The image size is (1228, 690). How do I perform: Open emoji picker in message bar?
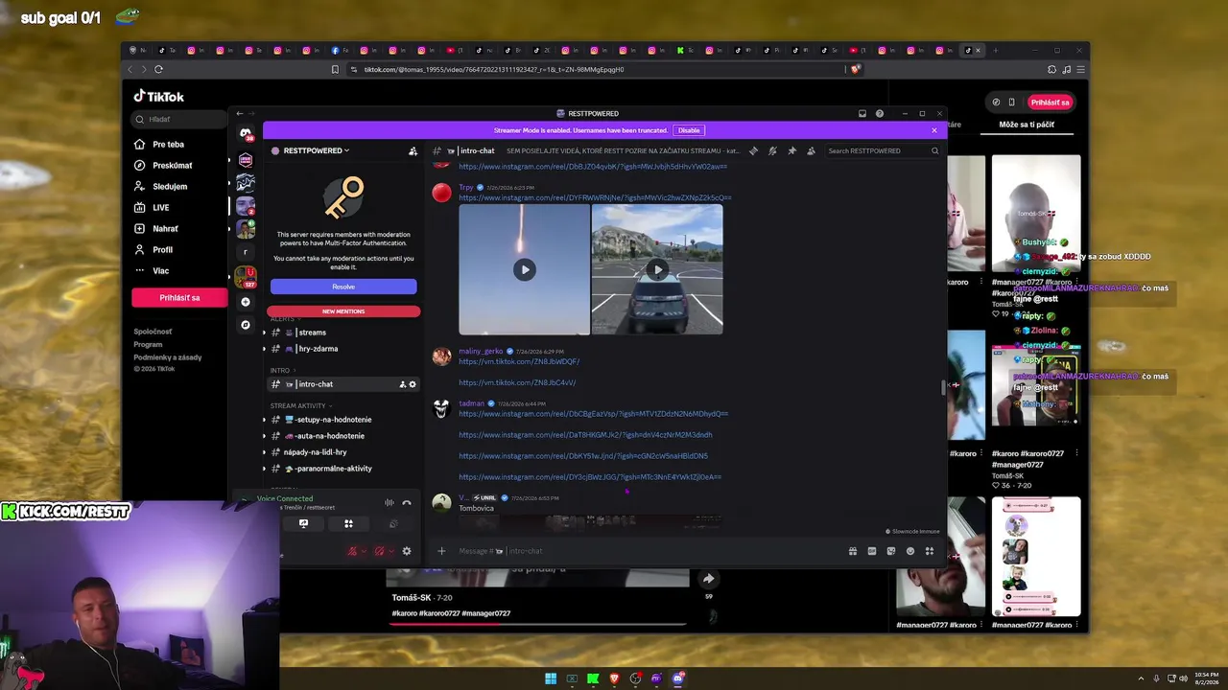pos(909,551)
